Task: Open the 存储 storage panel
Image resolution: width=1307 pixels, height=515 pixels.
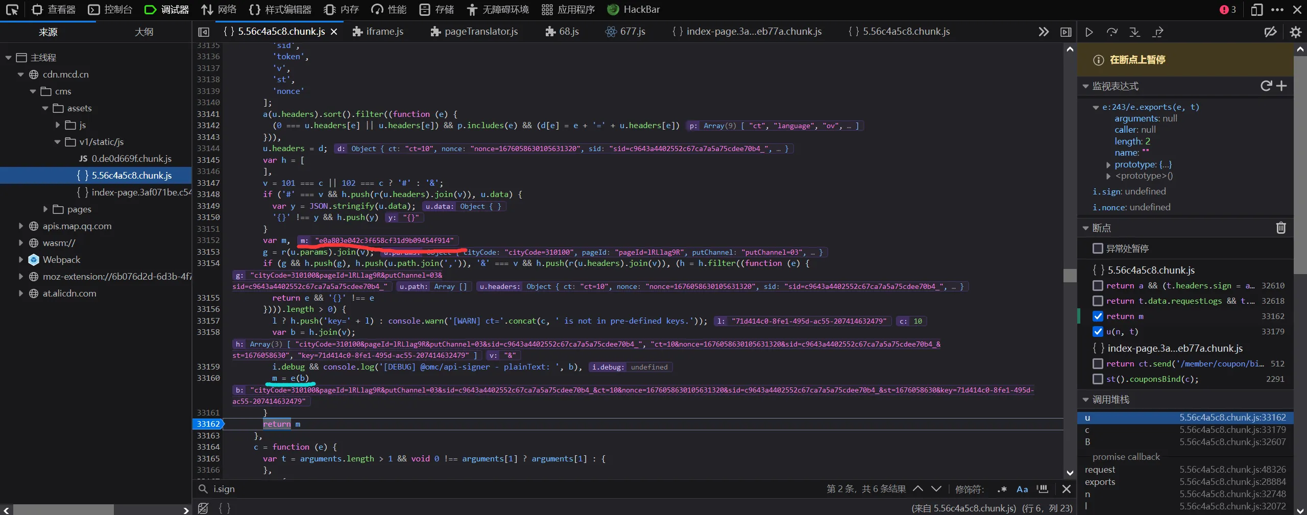Action: [437, 10]
